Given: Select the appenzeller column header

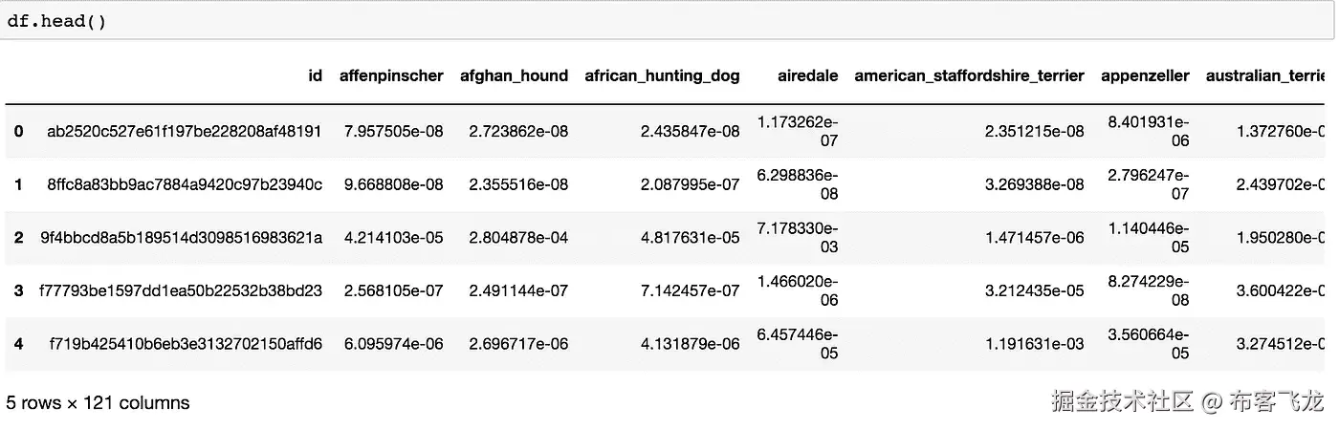Looking at the screenshot, I should click(x=1145, y=75).
